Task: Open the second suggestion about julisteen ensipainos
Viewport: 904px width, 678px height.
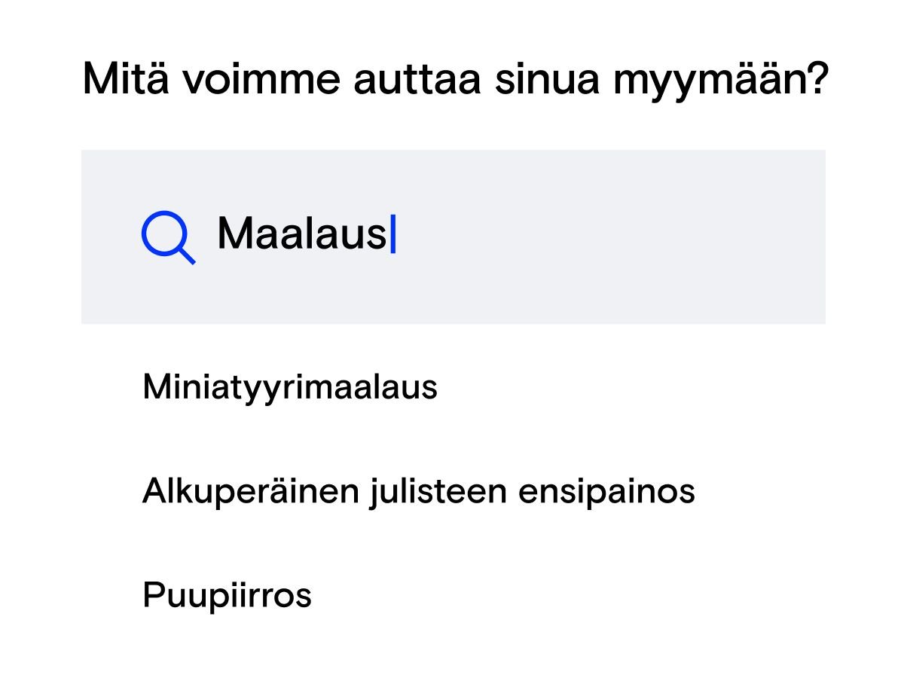Action: point(418,492)
